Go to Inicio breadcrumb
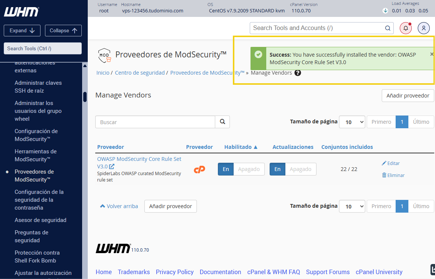The width and height of the screenshot is (435, 279). click(103, 73)
